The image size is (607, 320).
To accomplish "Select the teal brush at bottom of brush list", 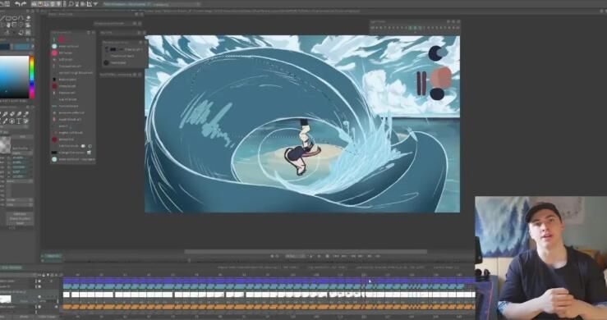I will 54,159.
